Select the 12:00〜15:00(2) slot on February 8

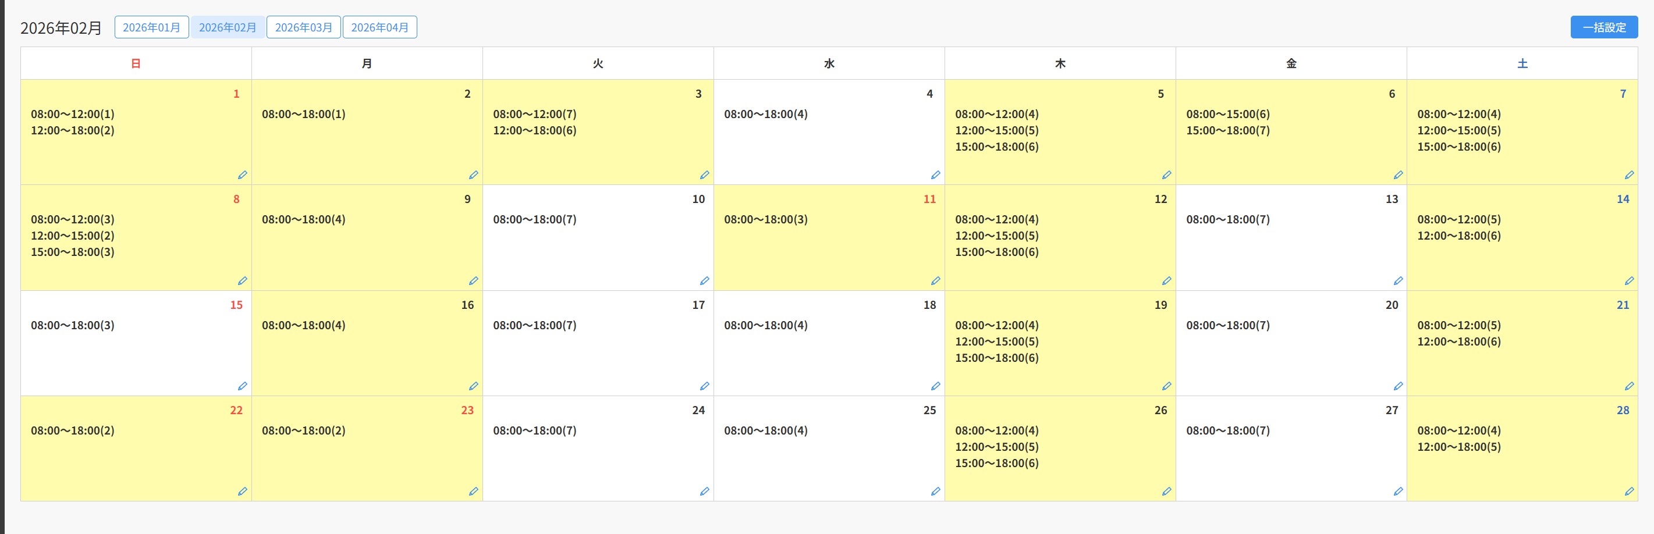73,236
